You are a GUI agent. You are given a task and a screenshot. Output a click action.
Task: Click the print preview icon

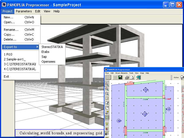click(x=132, y=77)
